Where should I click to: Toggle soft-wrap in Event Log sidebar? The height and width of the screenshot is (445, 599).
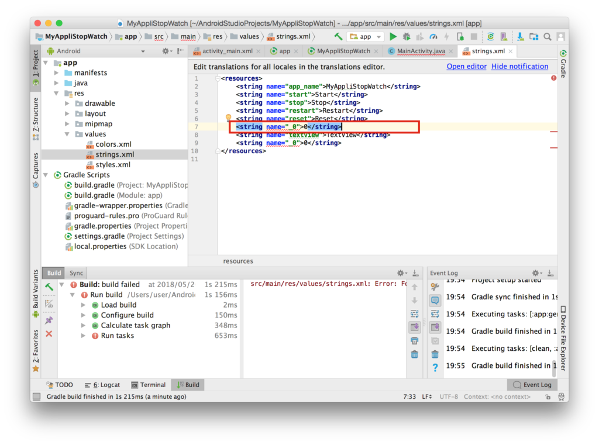pyautogui.click(x=435, y=314)
